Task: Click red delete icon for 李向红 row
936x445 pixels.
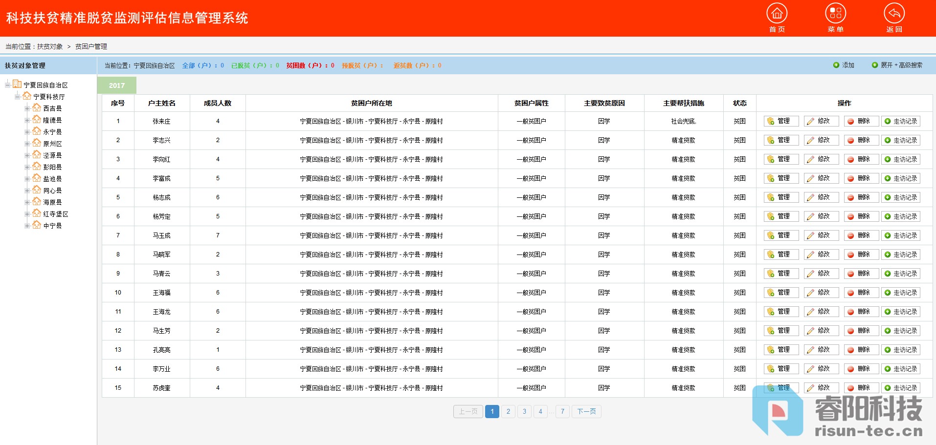Action: (851, 159)
